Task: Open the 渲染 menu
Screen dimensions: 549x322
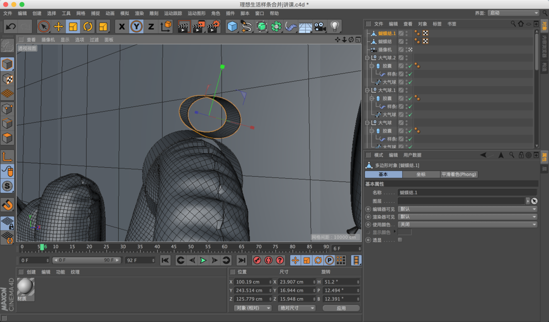Action: [x=139, y=13]
